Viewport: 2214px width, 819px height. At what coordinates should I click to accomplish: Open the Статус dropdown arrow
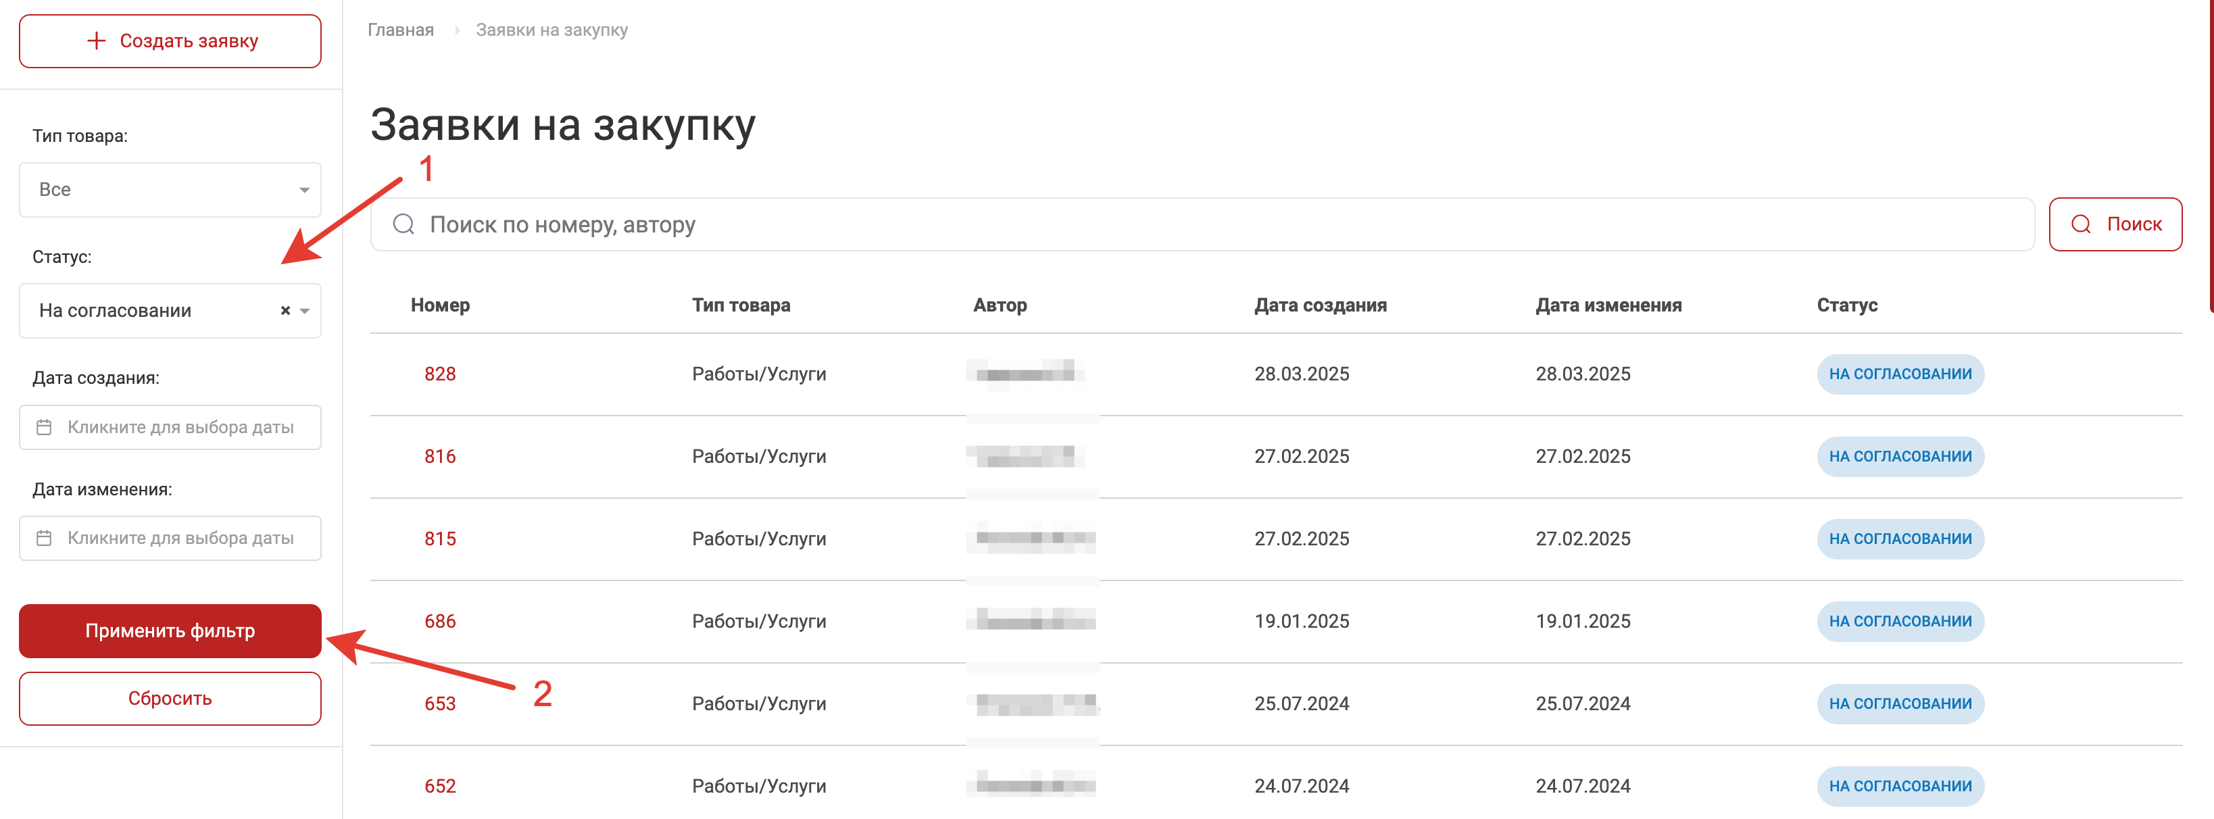305,311
